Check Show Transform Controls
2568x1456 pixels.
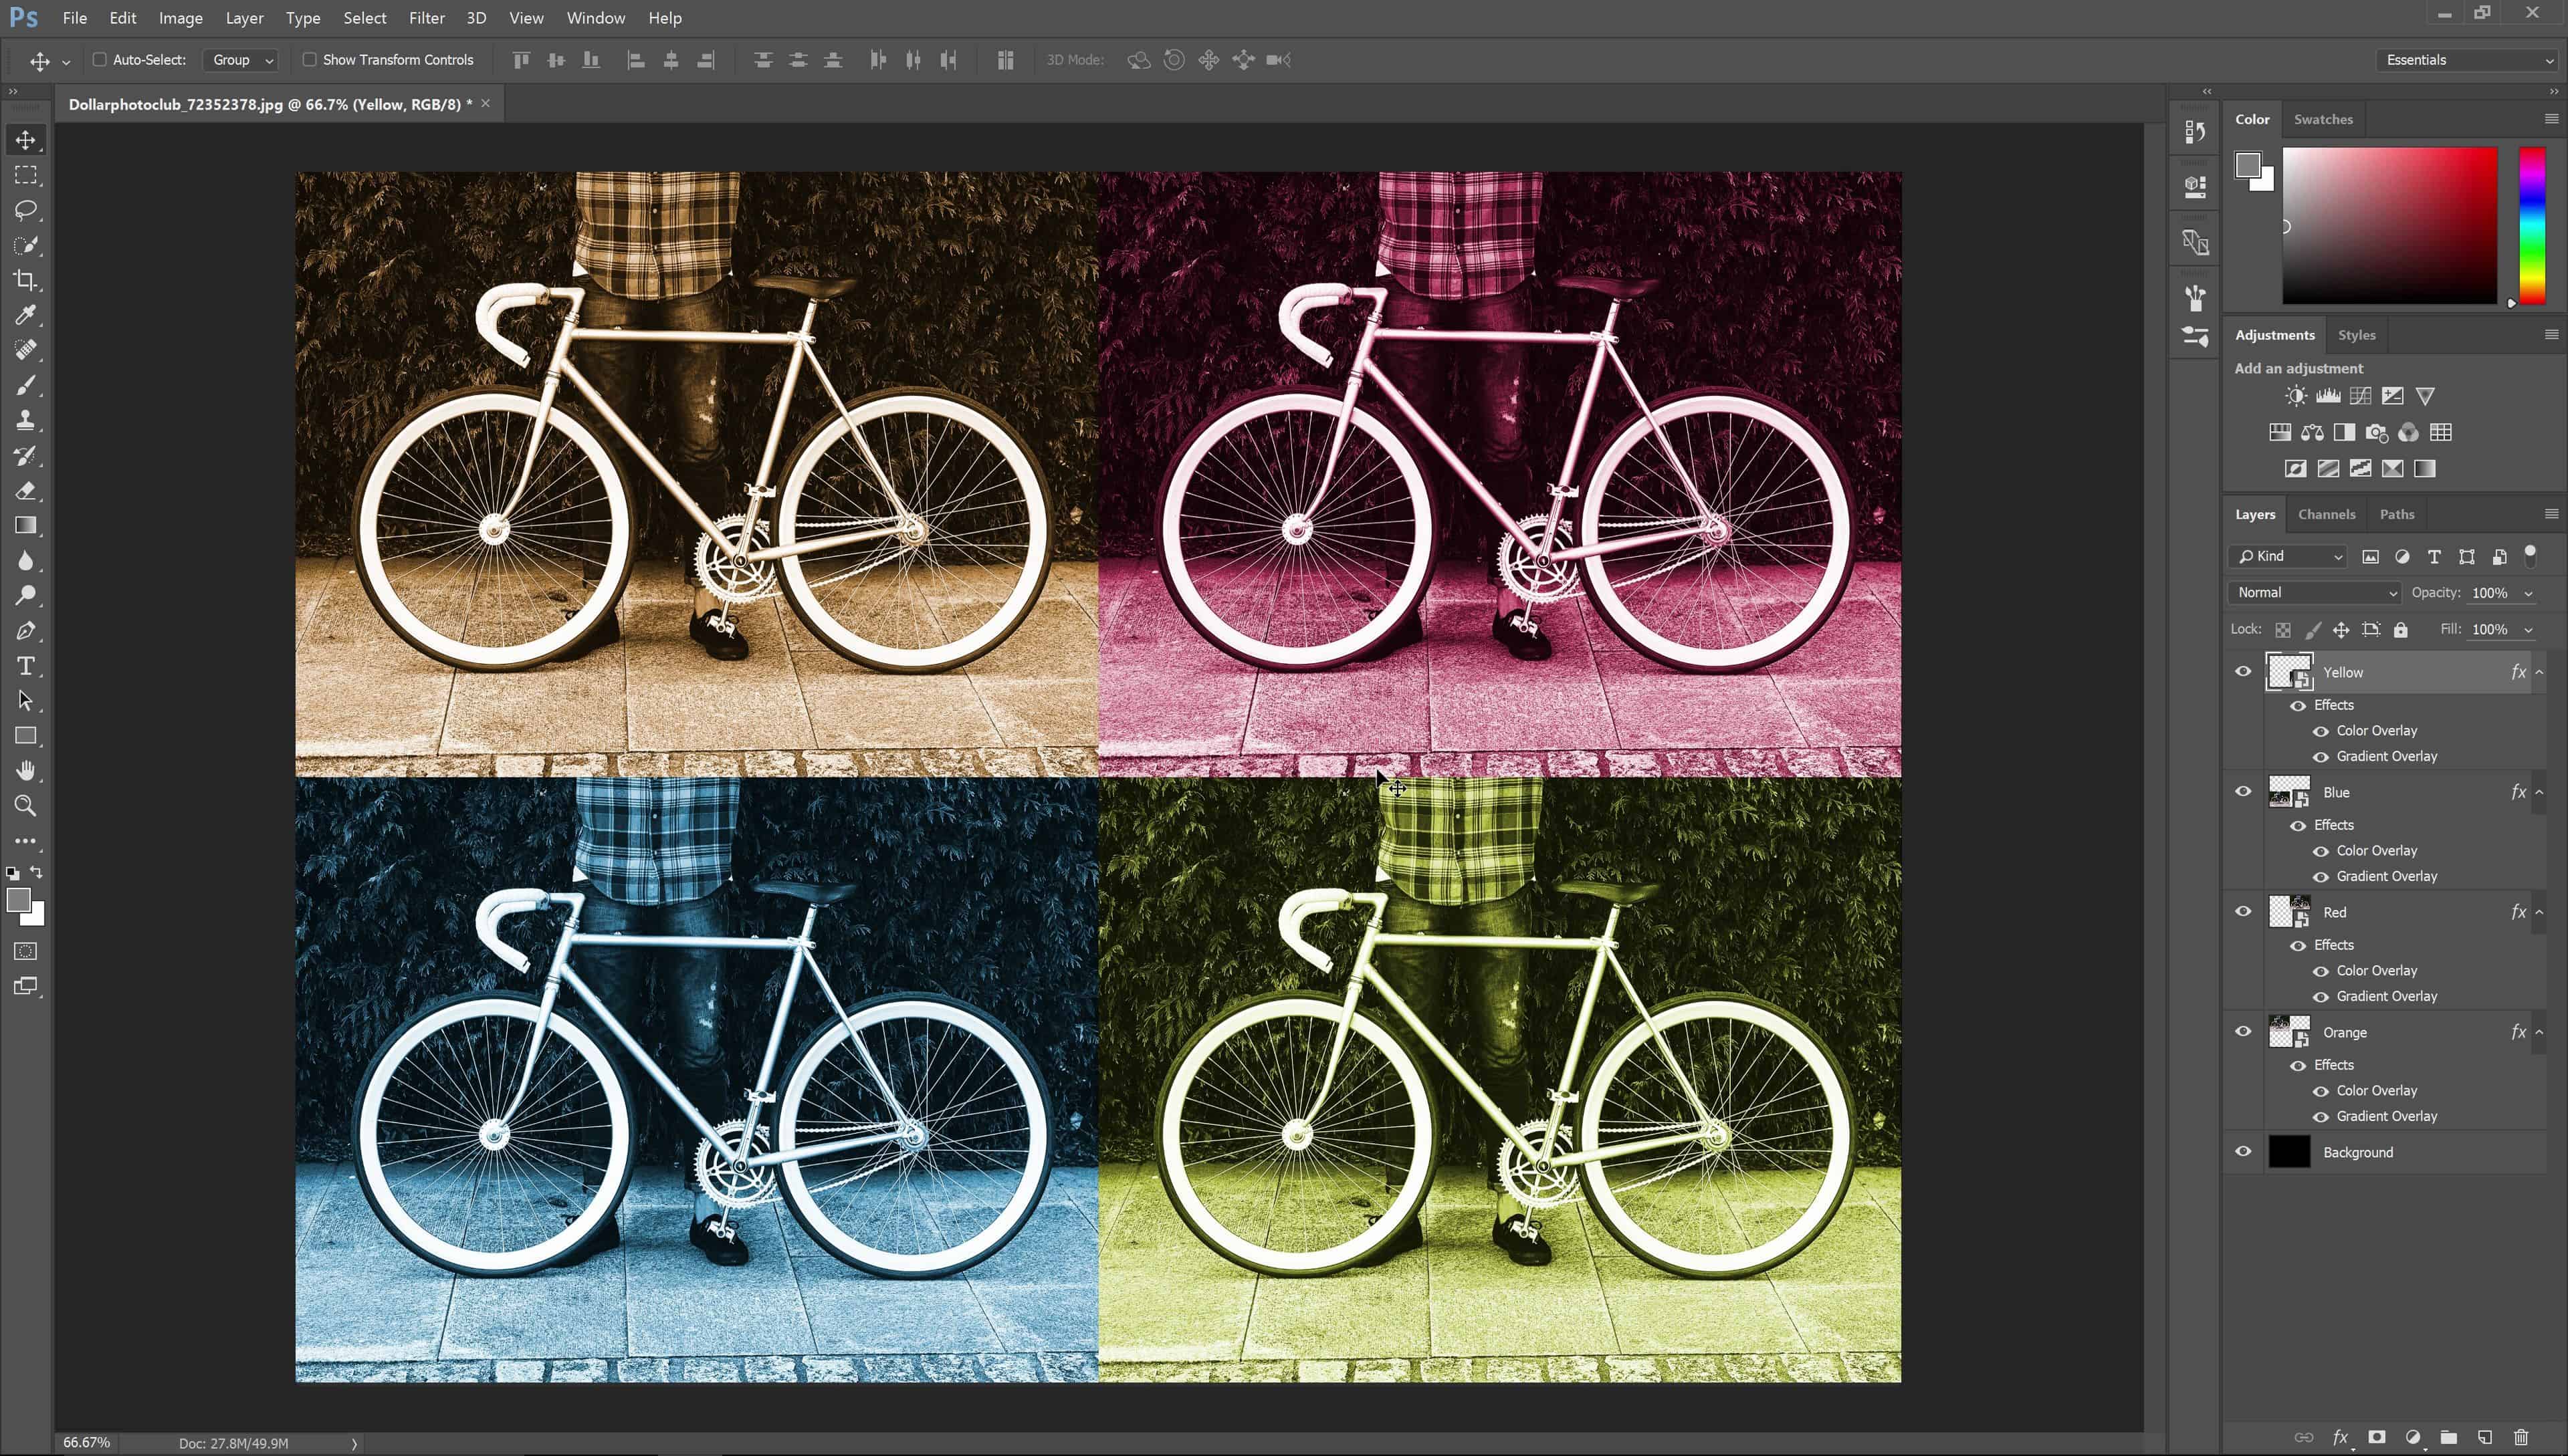[310, 60]
